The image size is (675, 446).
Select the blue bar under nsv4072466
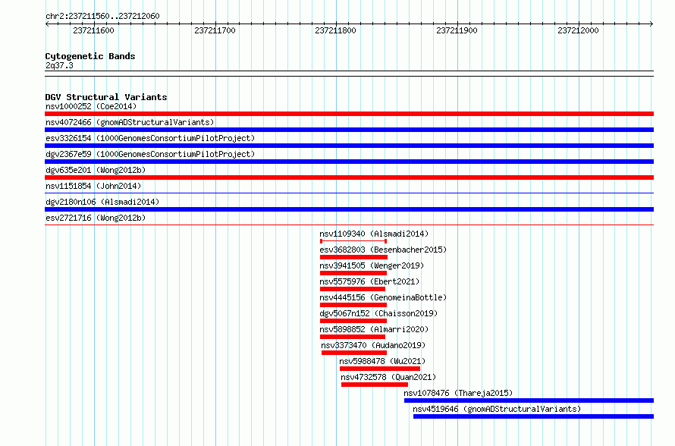[349, 130]
